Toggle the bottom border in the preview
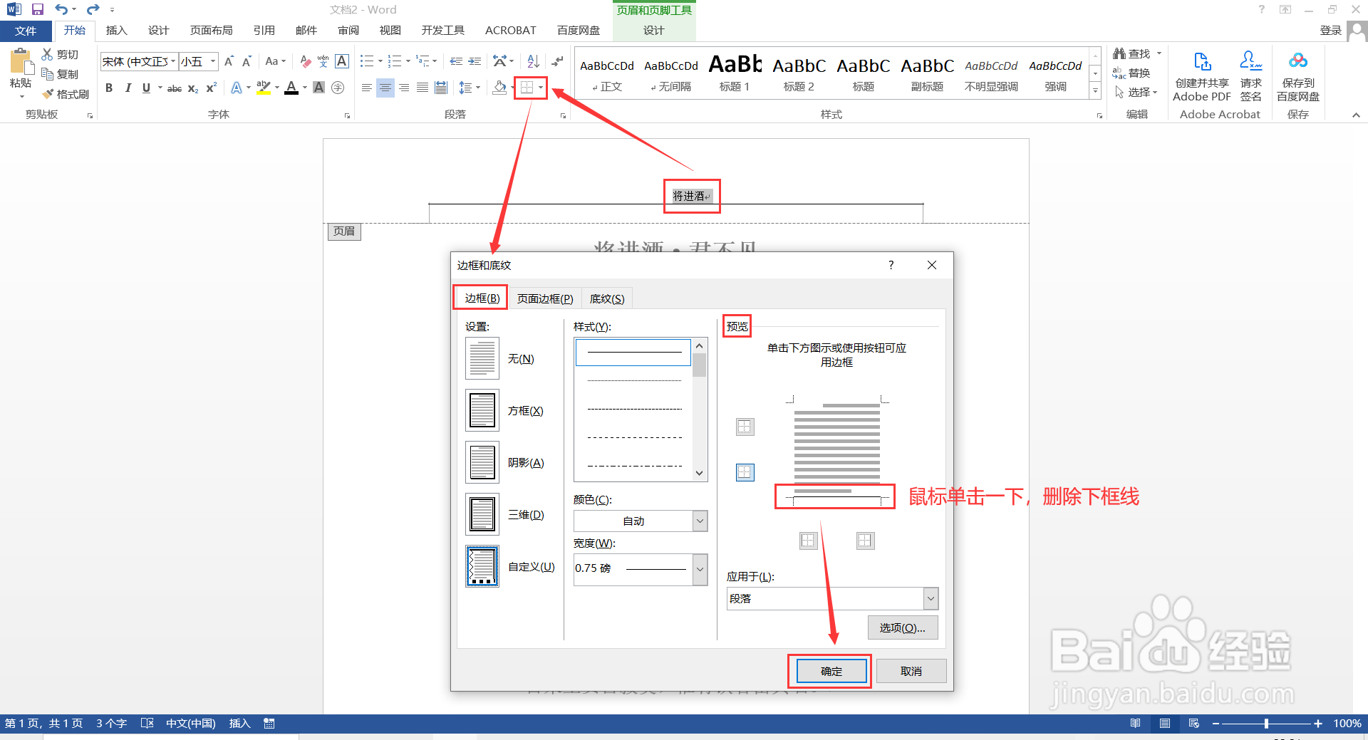Screen dimensions: 1368x740 click(x=834, y=496)
